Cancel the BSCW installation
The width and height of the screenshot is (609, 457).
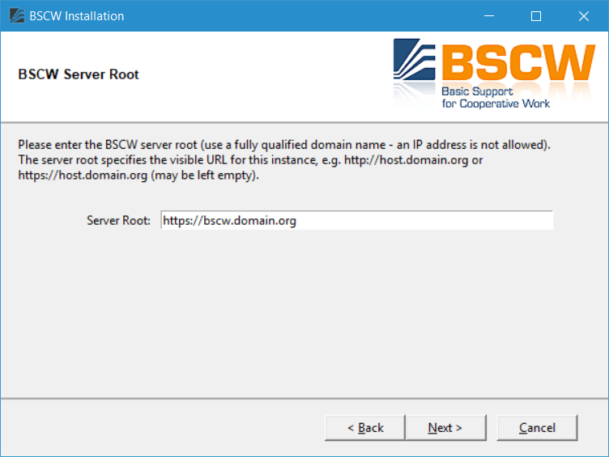(537, 428)
